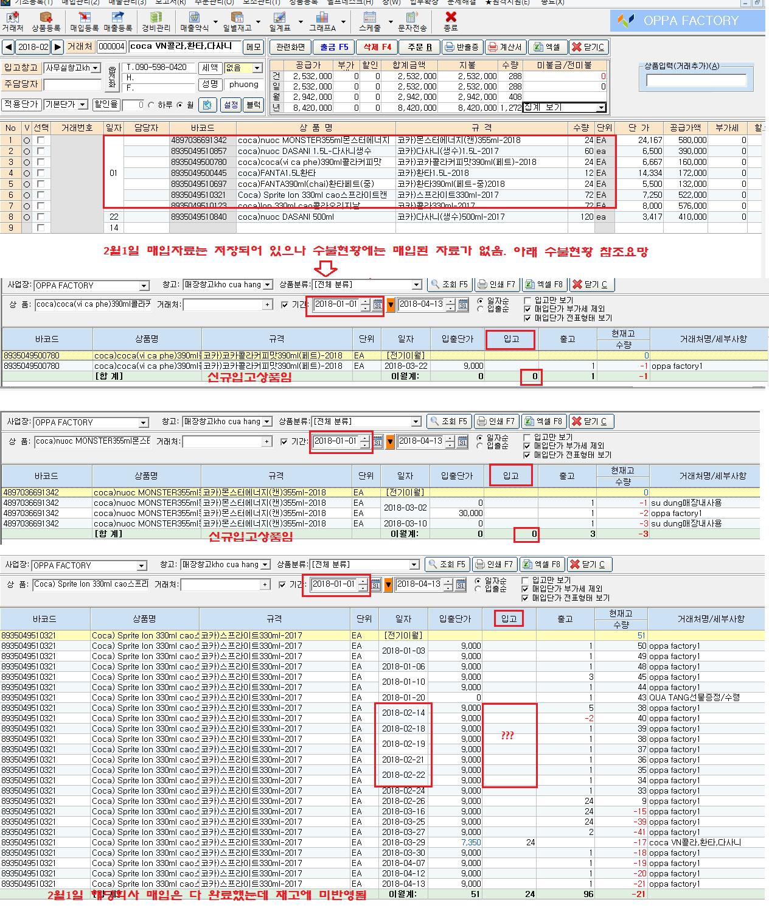Open the 거래처 toolbar icon
Image resolution: width=769 pixels, height=908 pixels.
[12, 22]
